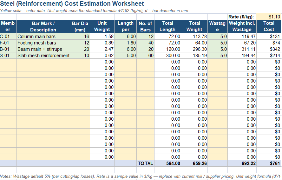Click weight incl. wastage value 119.47
282x180 pixels.
[242, 37]
